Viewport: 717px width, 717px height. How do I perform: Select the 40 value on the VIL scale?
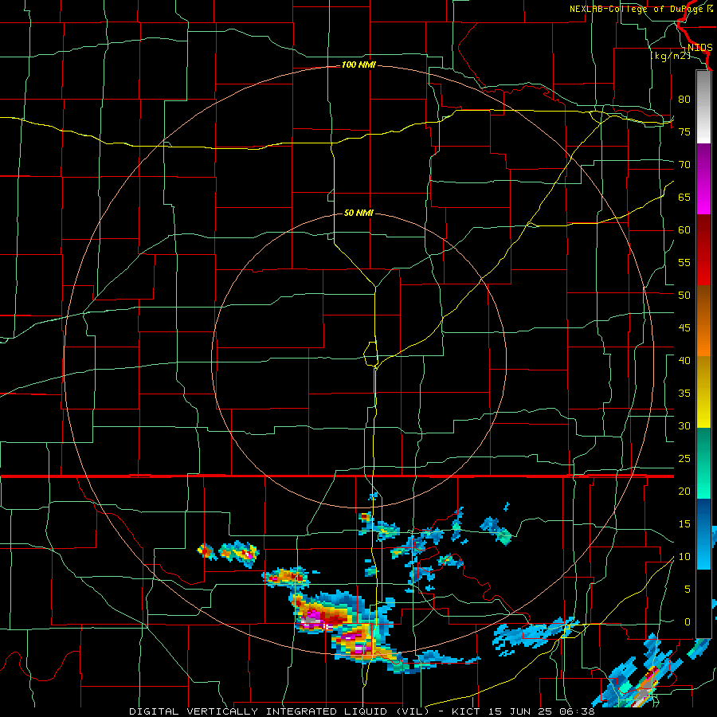[x=684, y=361]
